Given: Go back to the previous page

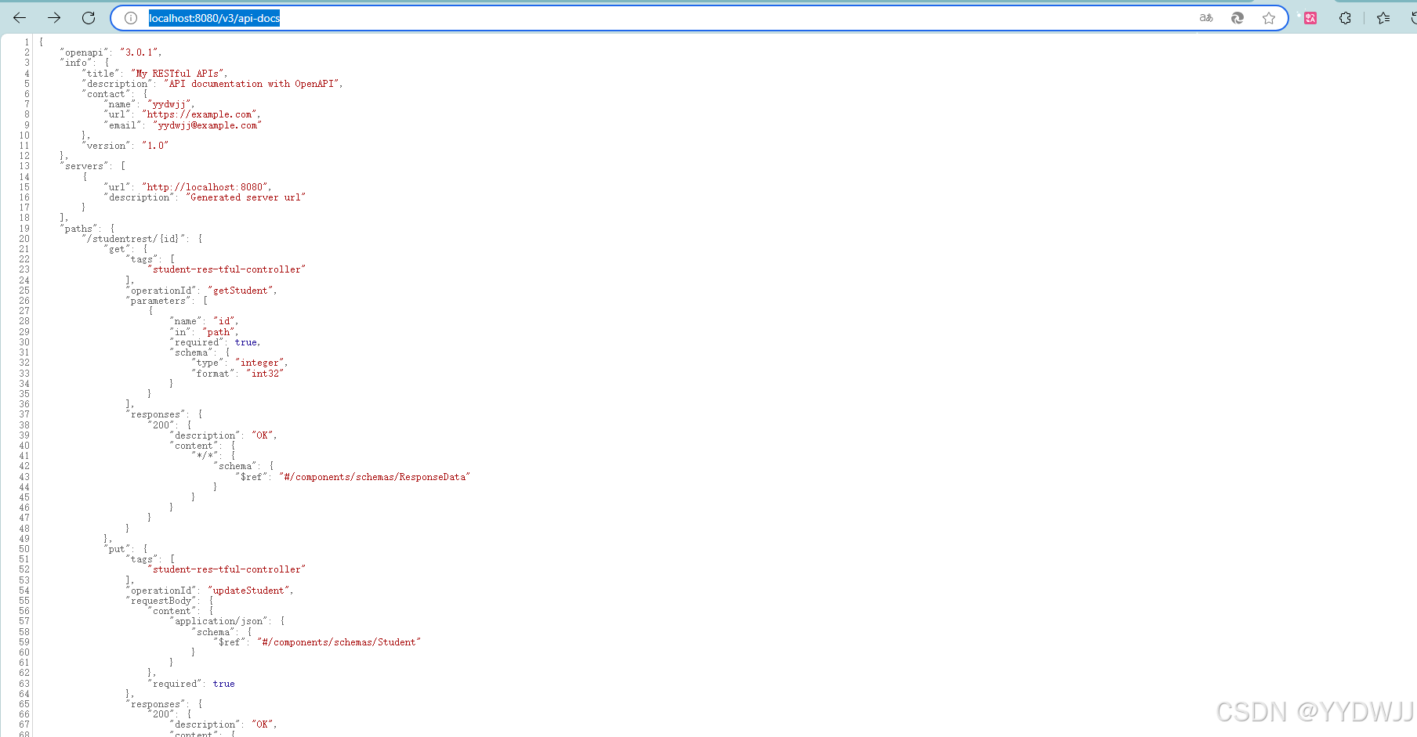Looking at the screenshot, I should (20, 18).
